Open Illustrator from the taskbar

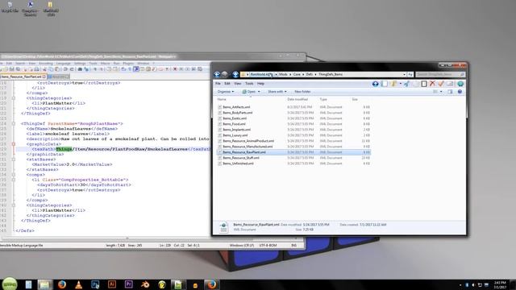coord(112,284)
